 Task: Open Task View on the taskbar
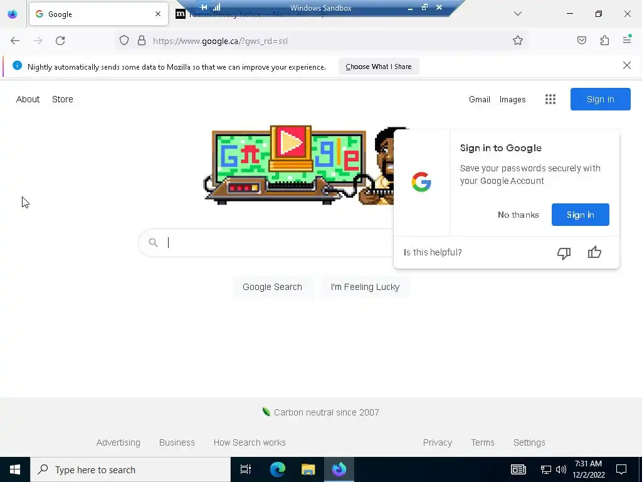pyautogui.click(x=246, y=469)
